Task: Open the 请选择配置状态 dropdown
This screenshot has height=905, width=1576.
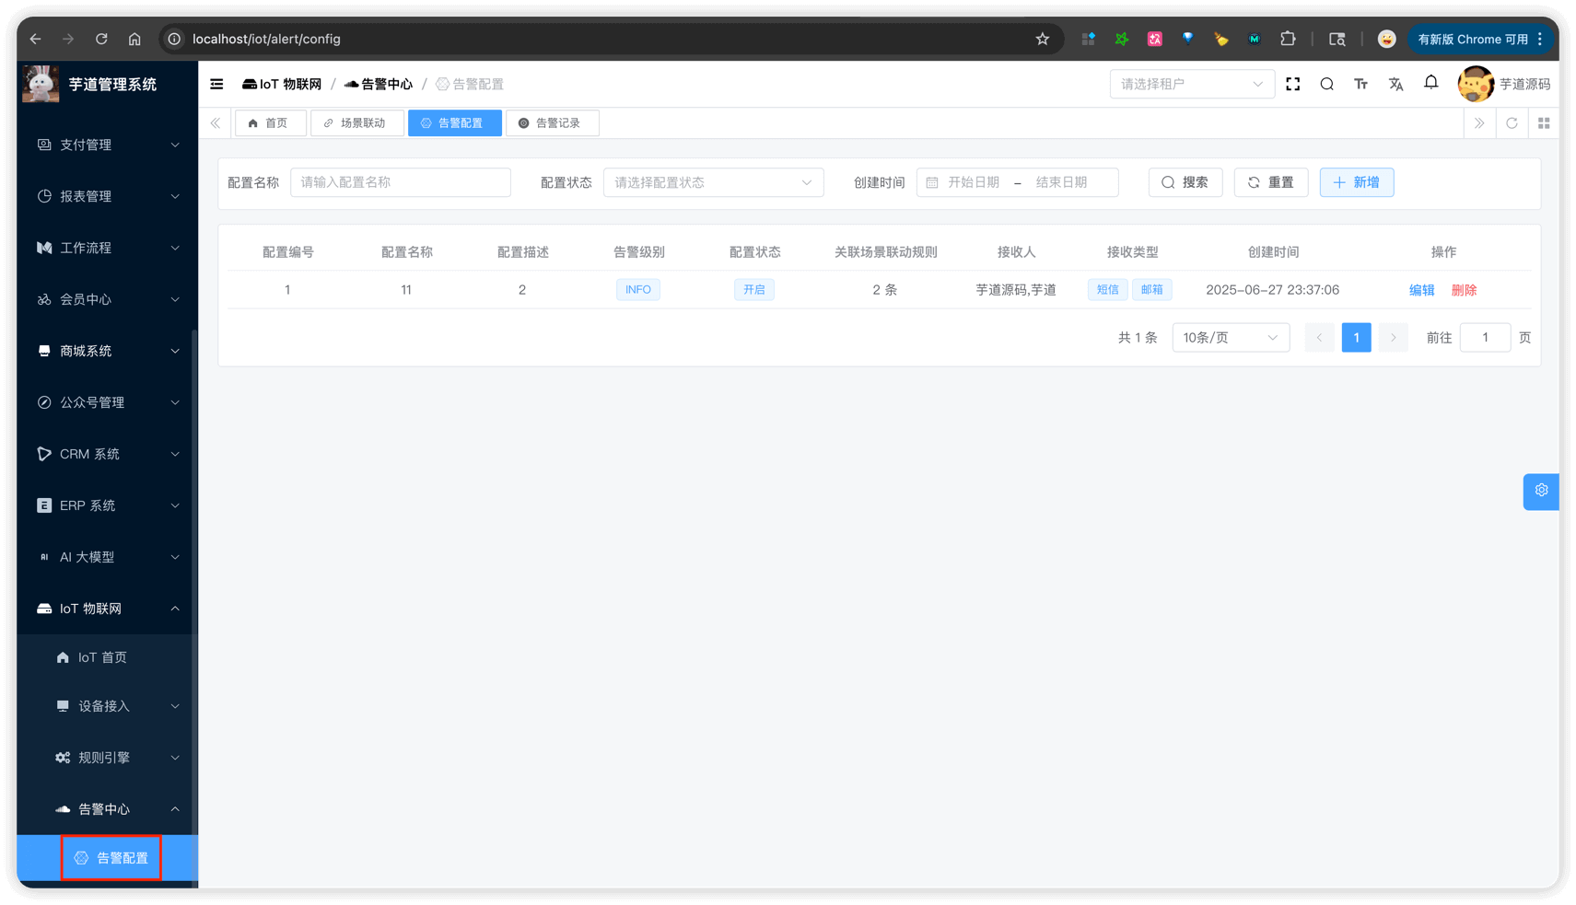Action: tap(713, 182)
